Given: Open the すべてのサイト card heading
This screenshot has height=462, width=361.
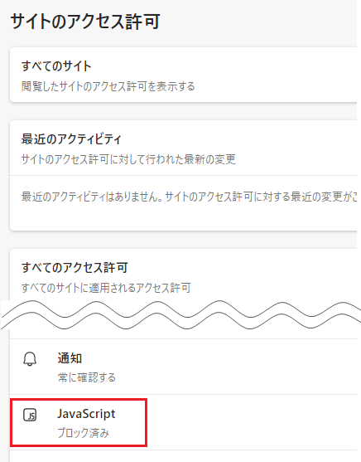Looking at the screenshot, I should tap(56, 66).
